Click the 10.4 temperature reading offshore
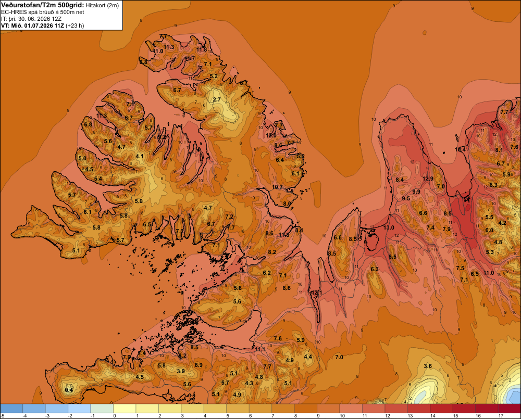The width and height of the screenshot is (521, 419). click(x=460, y=149)
